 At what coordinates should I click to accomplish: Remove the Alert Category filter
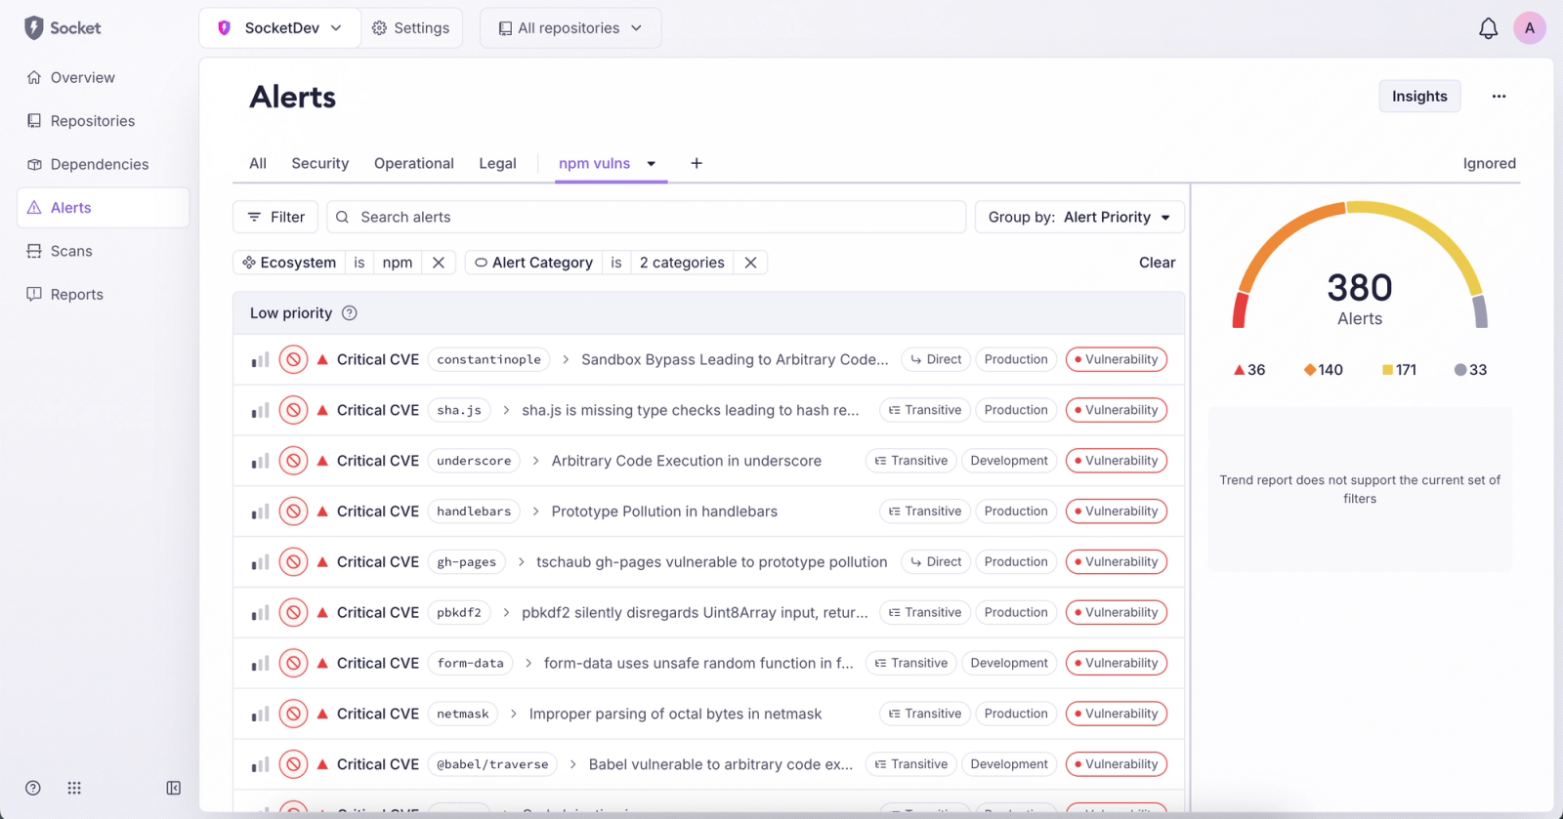tap(750, 263)
